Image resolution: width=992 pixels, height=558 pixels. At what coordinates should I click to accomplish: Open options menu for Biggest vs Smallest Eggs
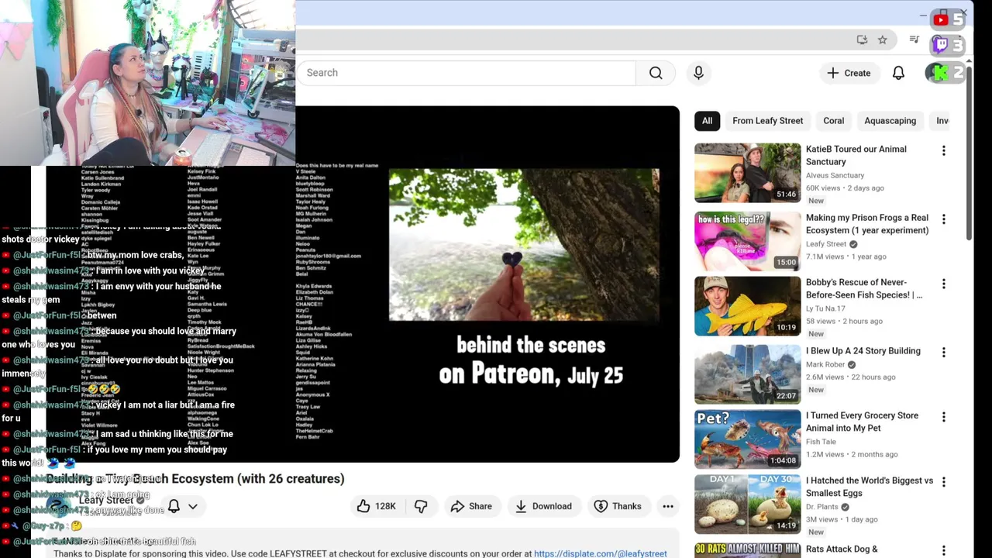(x=943, y=483)
